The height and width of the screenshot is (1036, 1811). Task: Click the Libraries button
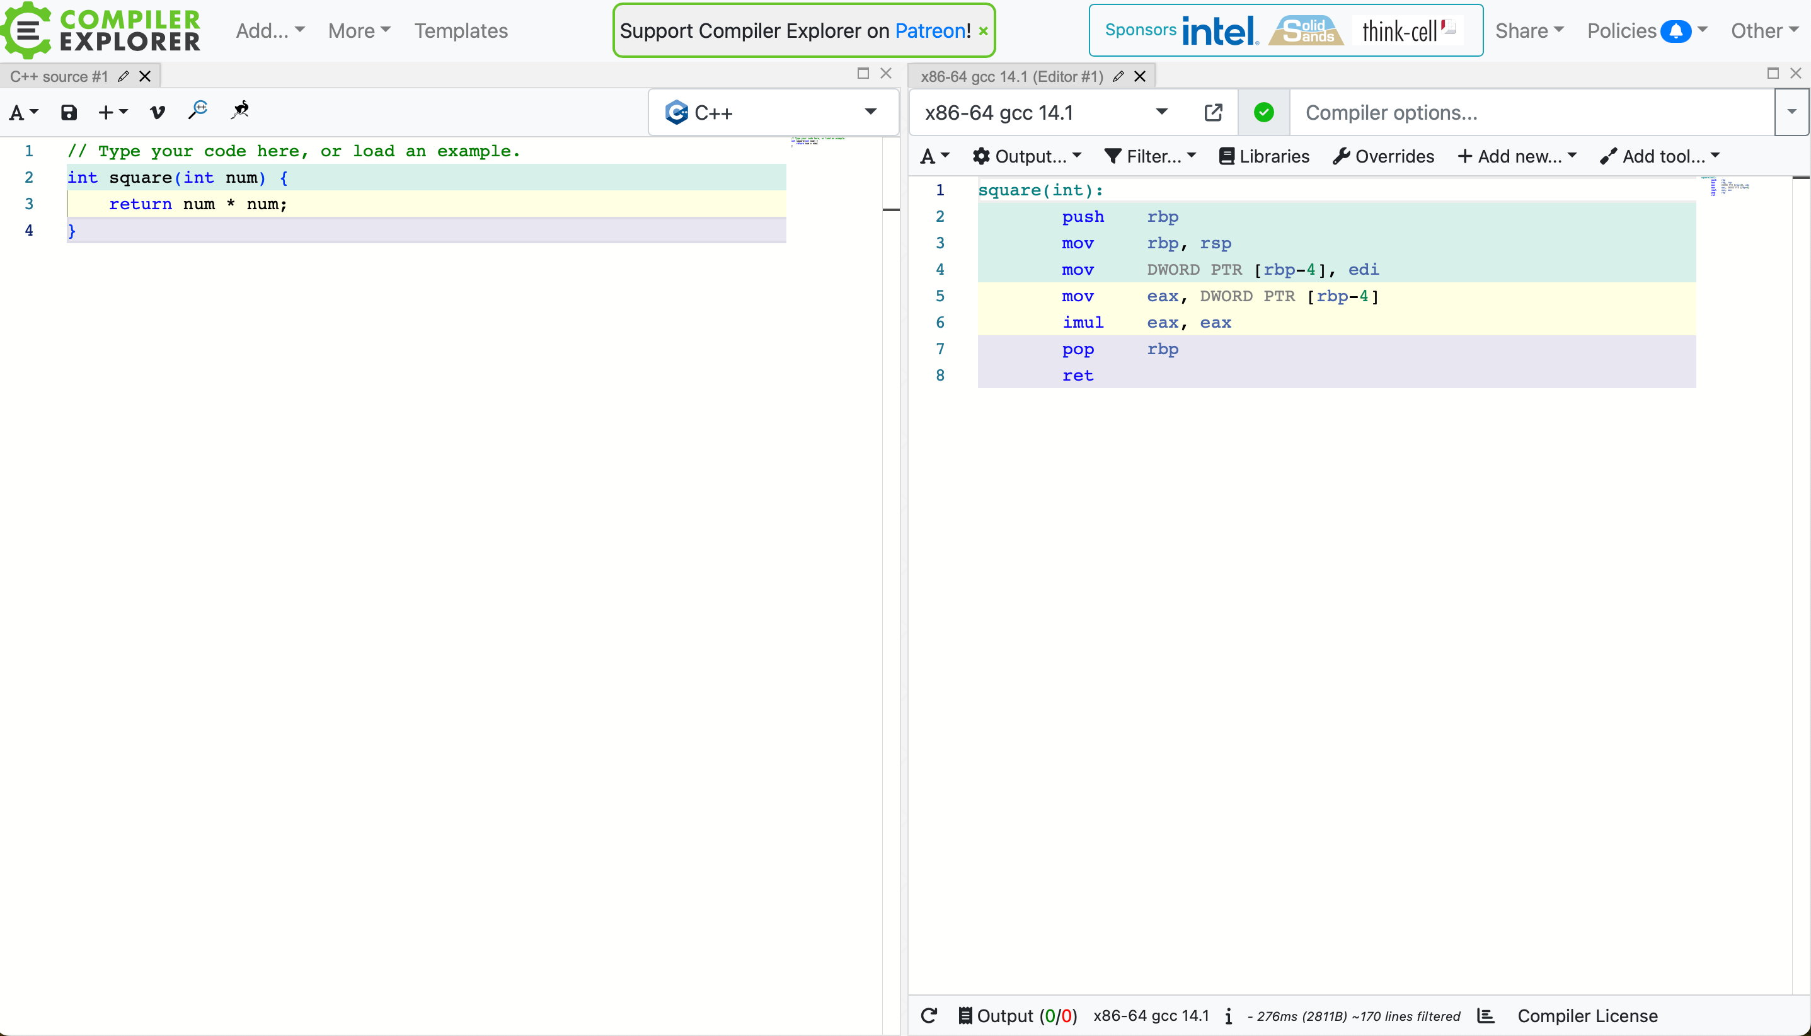1264,156
